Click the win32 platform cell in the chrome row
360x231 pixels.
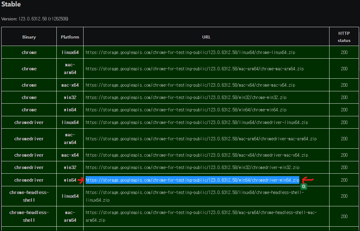tap(70, 97)
